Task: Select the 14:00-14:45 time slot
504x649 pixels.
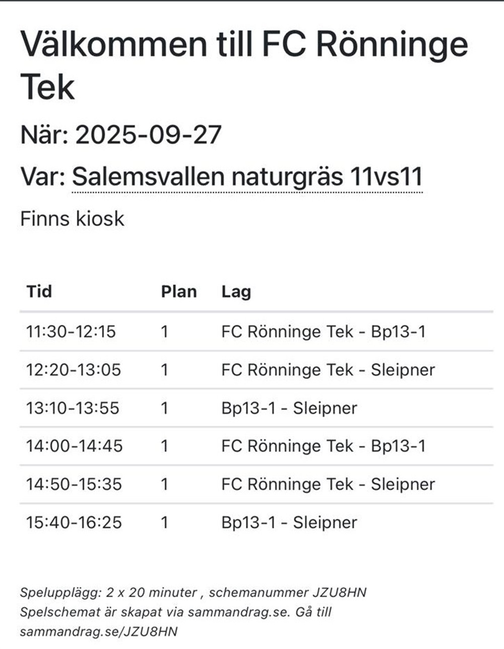Action: 75,446
